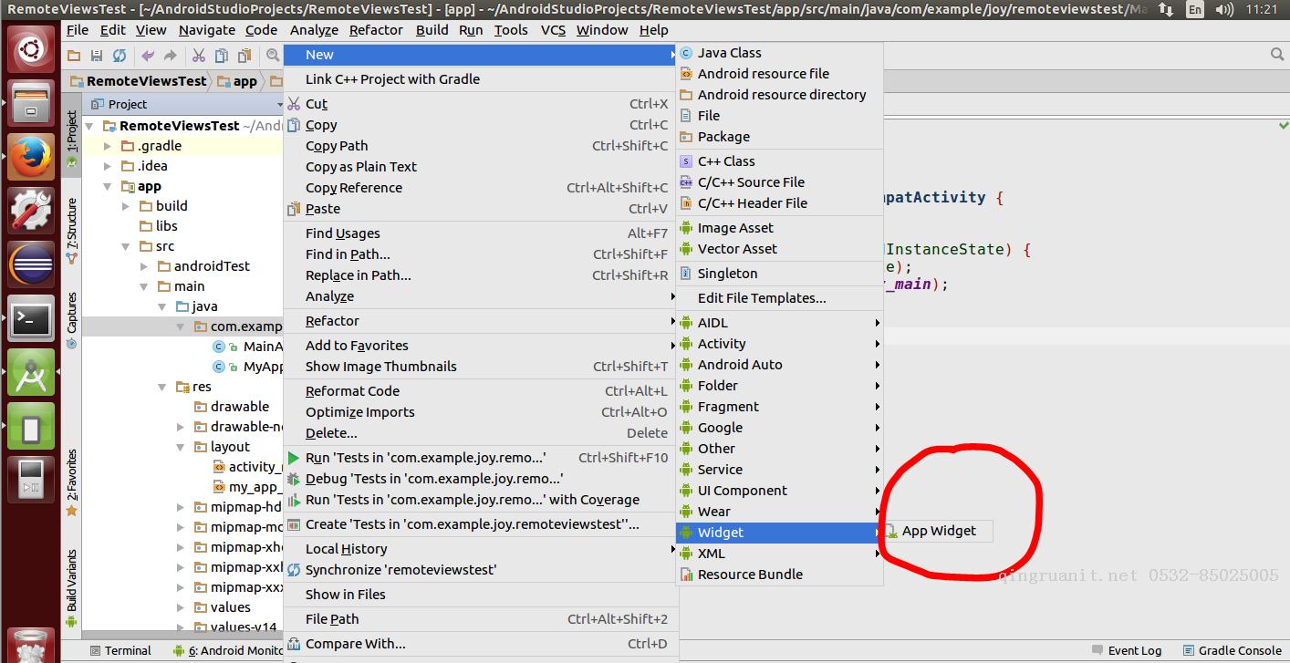1290x663 pixels.
Task: Click the search magnifier at top right
Action: (x=1277, y=56)
